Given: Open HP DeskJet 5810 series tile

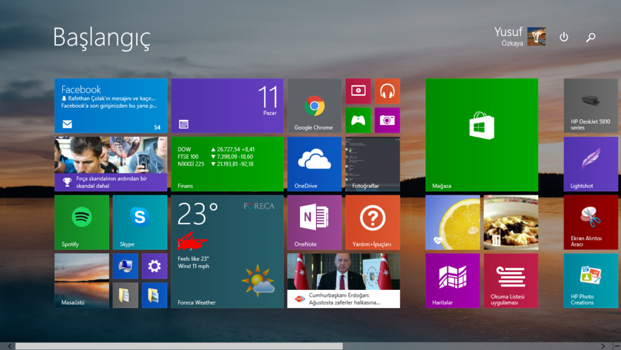Looking at the screenshot, I should coord(591,106).
